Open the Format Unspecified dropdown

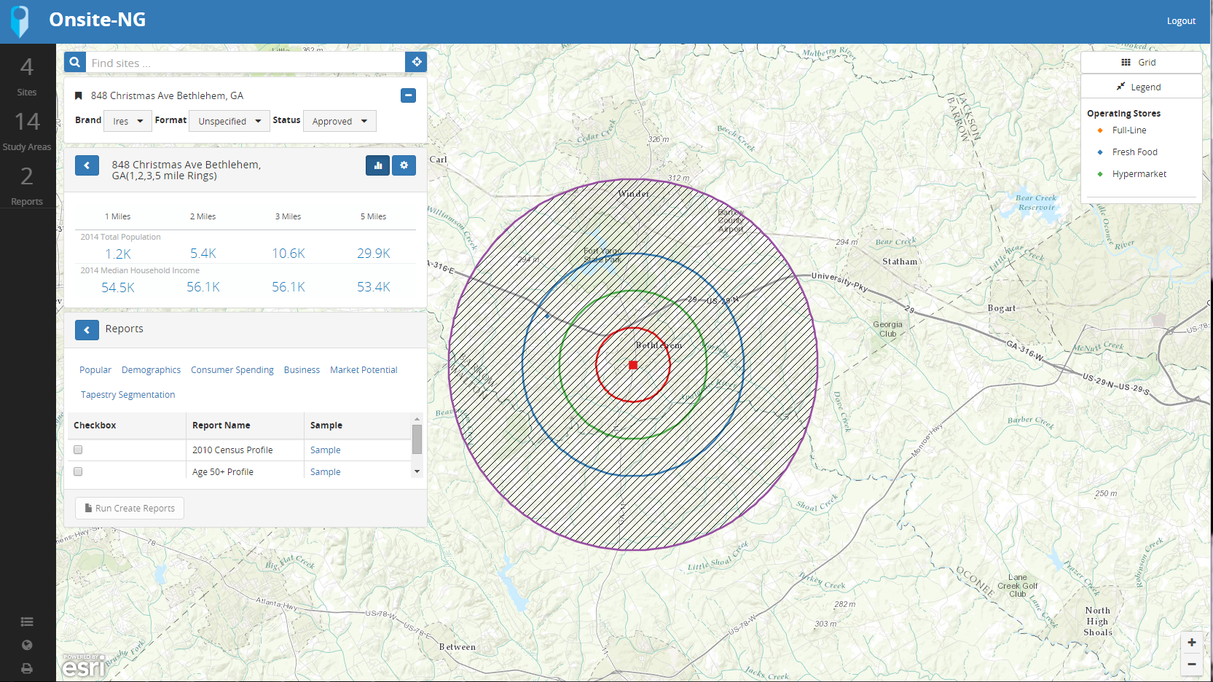pyautogui.click(x=229, y=121)
